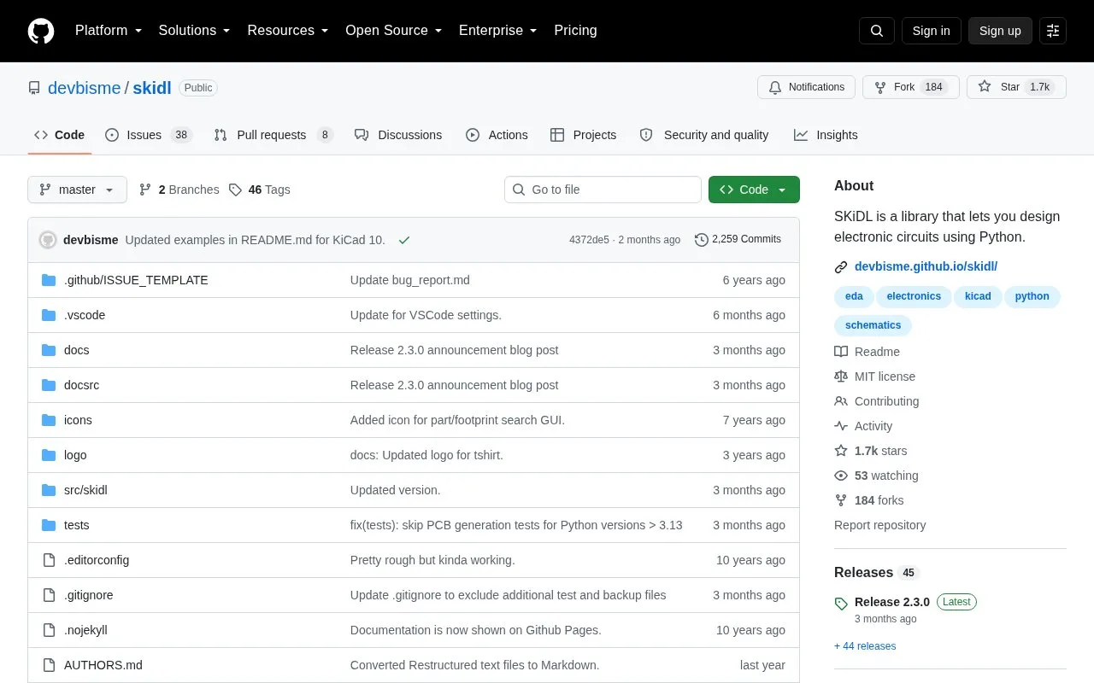Image resolution: width=1094 pixels, height=683 pixels.
Task: Click folder icon for tests
Action: [x=49, y=525]
